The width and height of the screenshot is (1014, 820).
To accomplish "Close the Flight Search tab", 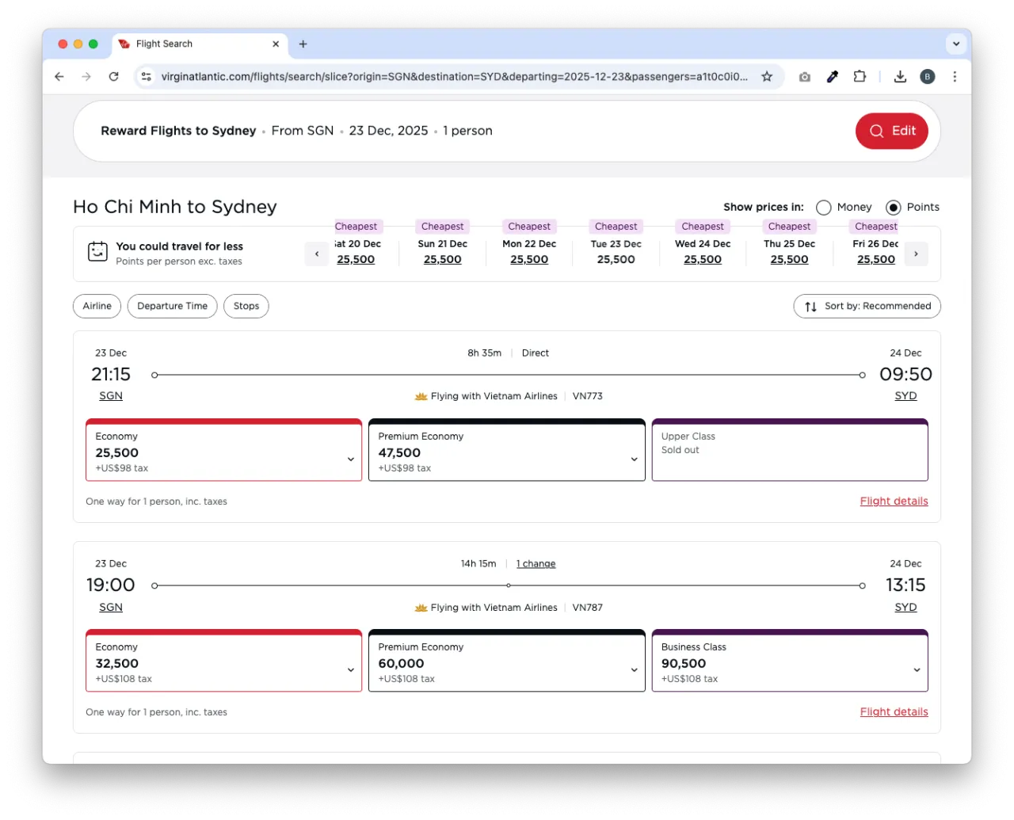I will [276, 44].
